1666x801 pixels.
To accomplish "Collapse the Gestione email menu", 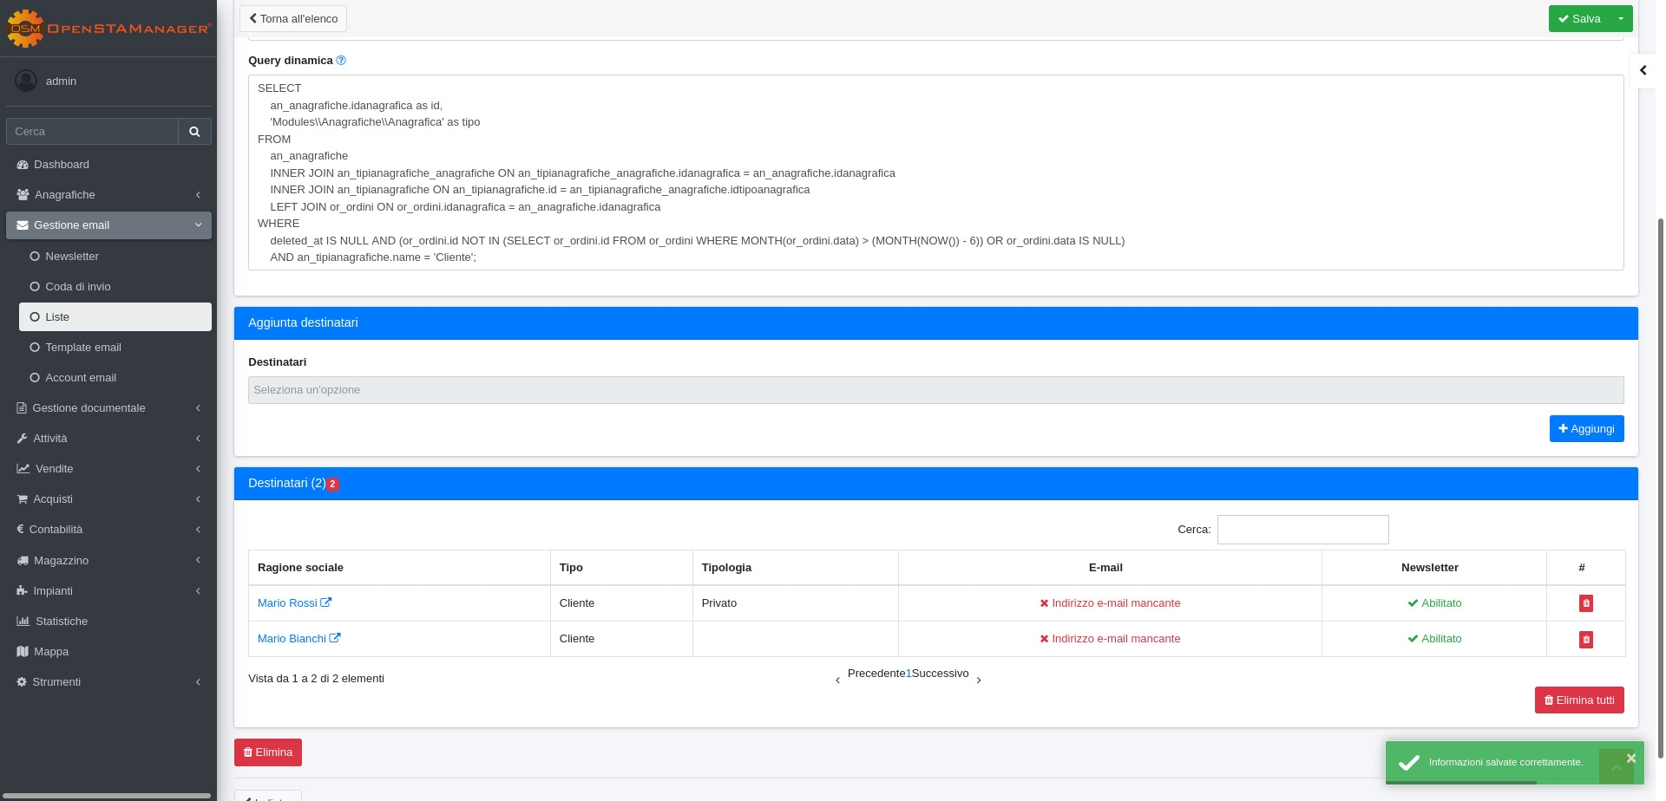I will [x=108, y=225].
